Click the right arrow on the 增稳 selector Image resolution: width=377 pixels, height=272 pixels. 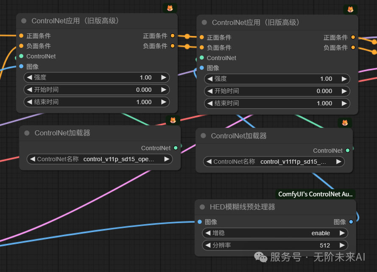(342, 233)
